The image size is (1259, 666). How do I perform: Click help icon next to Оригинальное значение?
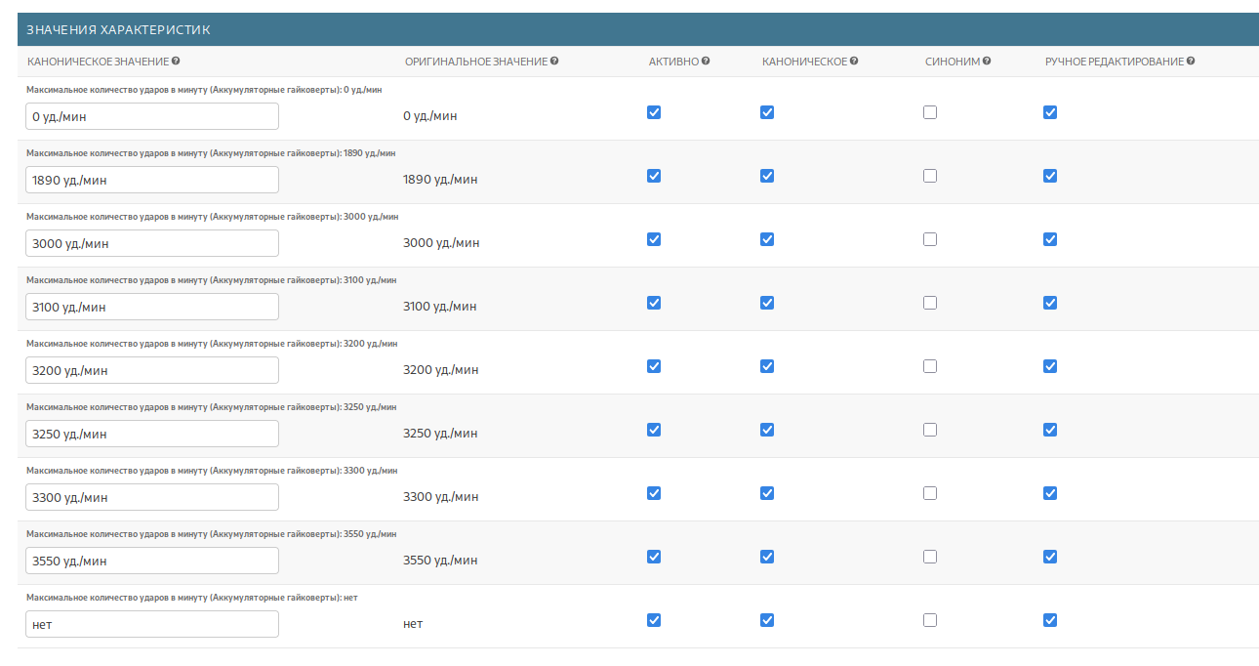tap(554, 61)
